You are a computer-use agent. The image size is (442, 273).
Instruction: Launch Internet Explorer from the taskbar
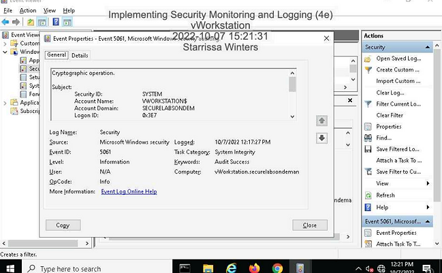click(231, 268)
